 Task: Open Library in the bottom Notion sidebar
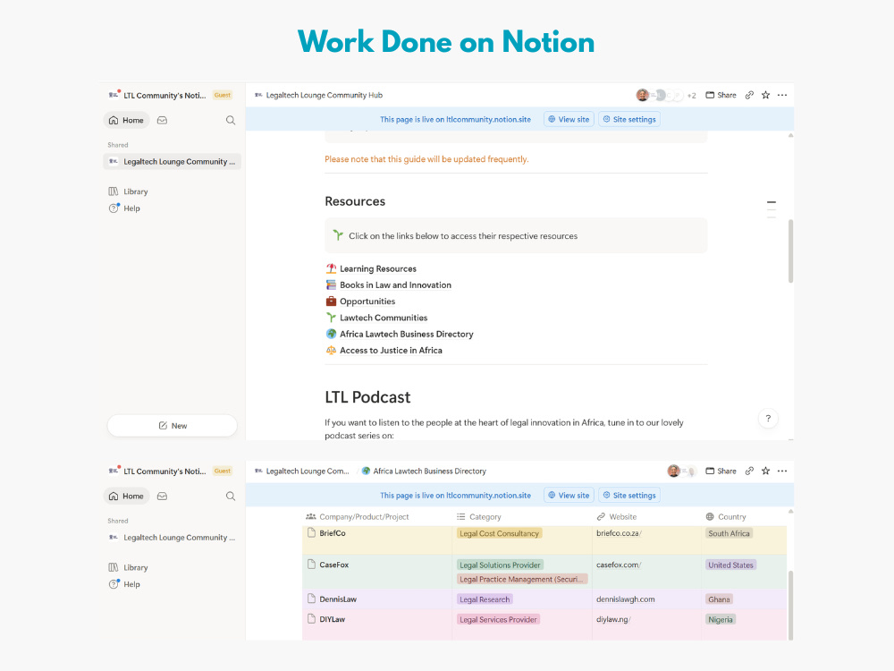pos(128,568)
